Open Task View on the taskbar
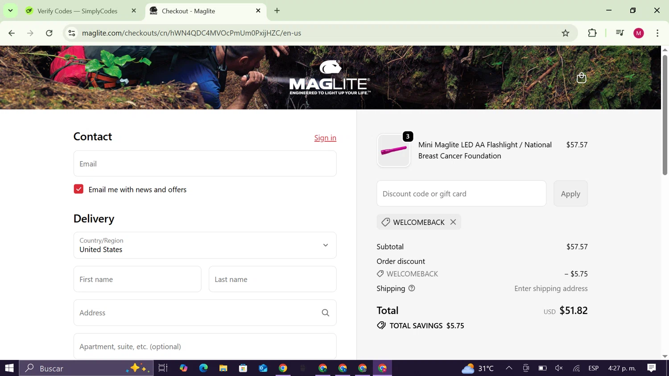Screen dimensions: 669x376 click(163, 368)
